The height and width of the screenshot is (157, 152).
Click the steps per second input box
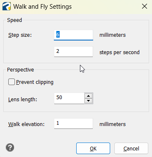coord(73,52)
